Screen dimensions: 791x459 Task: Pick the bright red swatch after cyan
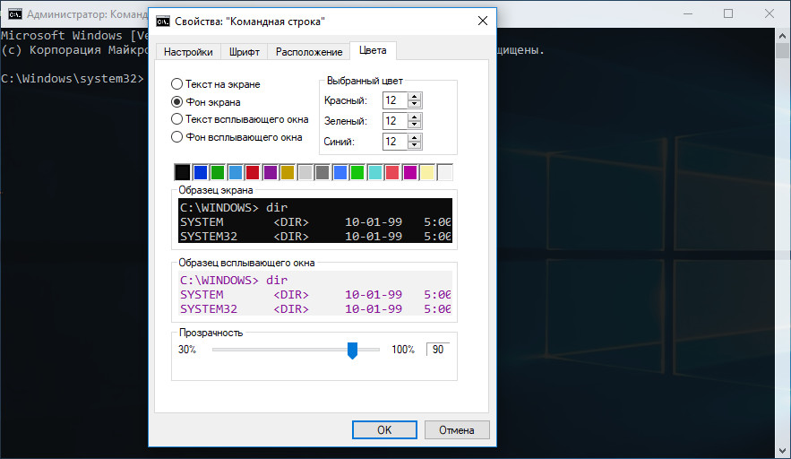click(392, 172)
